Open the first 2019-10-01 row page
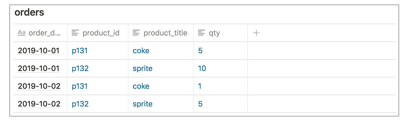This screenshot has width=408, height=121. click(39, 51)
